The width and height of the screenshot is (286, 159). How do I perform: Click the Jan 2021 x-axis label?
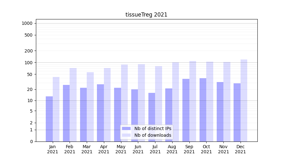52,149
